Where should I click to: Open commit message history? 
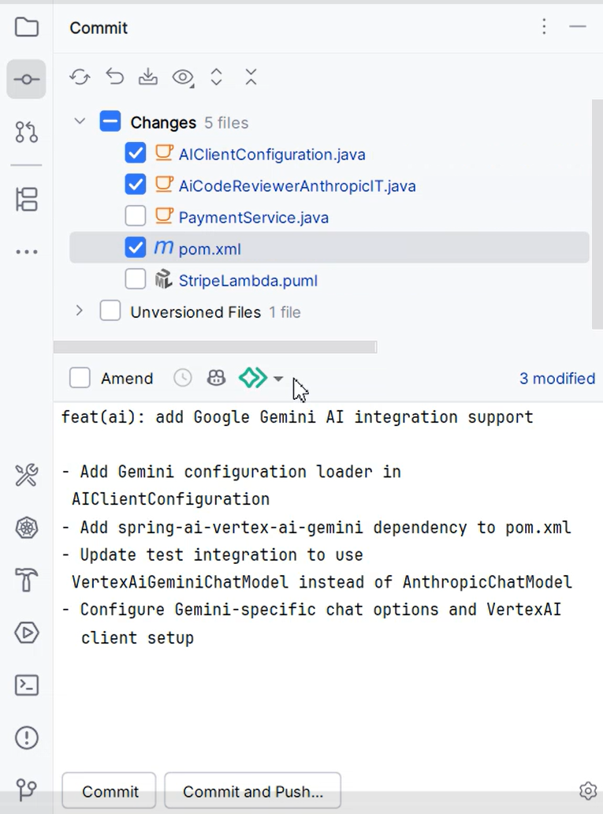point(182,378)
